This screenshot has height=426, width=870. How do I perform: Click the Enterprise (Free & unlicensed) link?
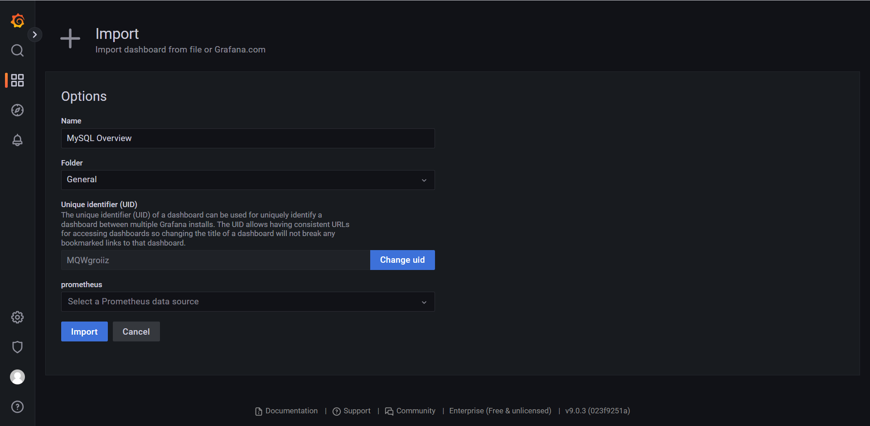[500, 411]
